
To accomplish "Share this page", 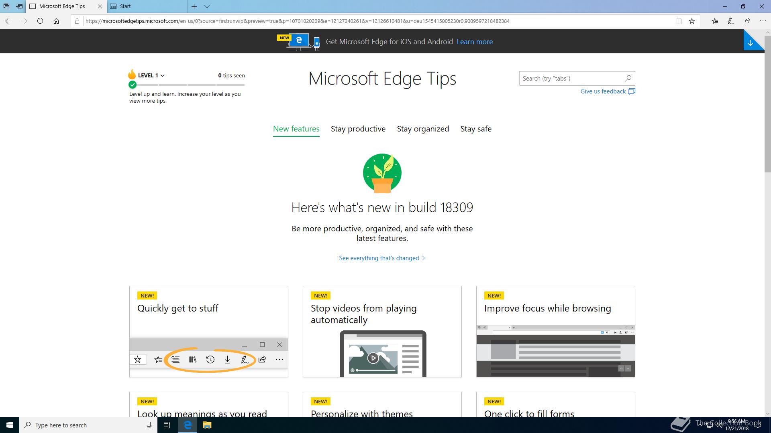I will [x=747, y=21].
